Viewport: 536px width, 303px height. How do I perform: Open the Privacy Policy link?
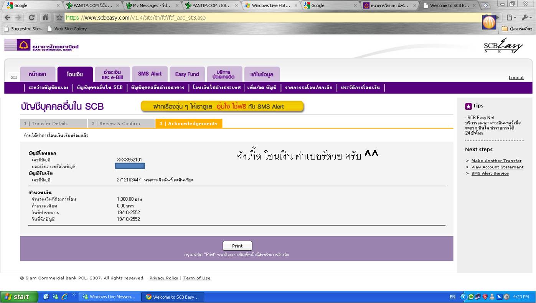164,278
